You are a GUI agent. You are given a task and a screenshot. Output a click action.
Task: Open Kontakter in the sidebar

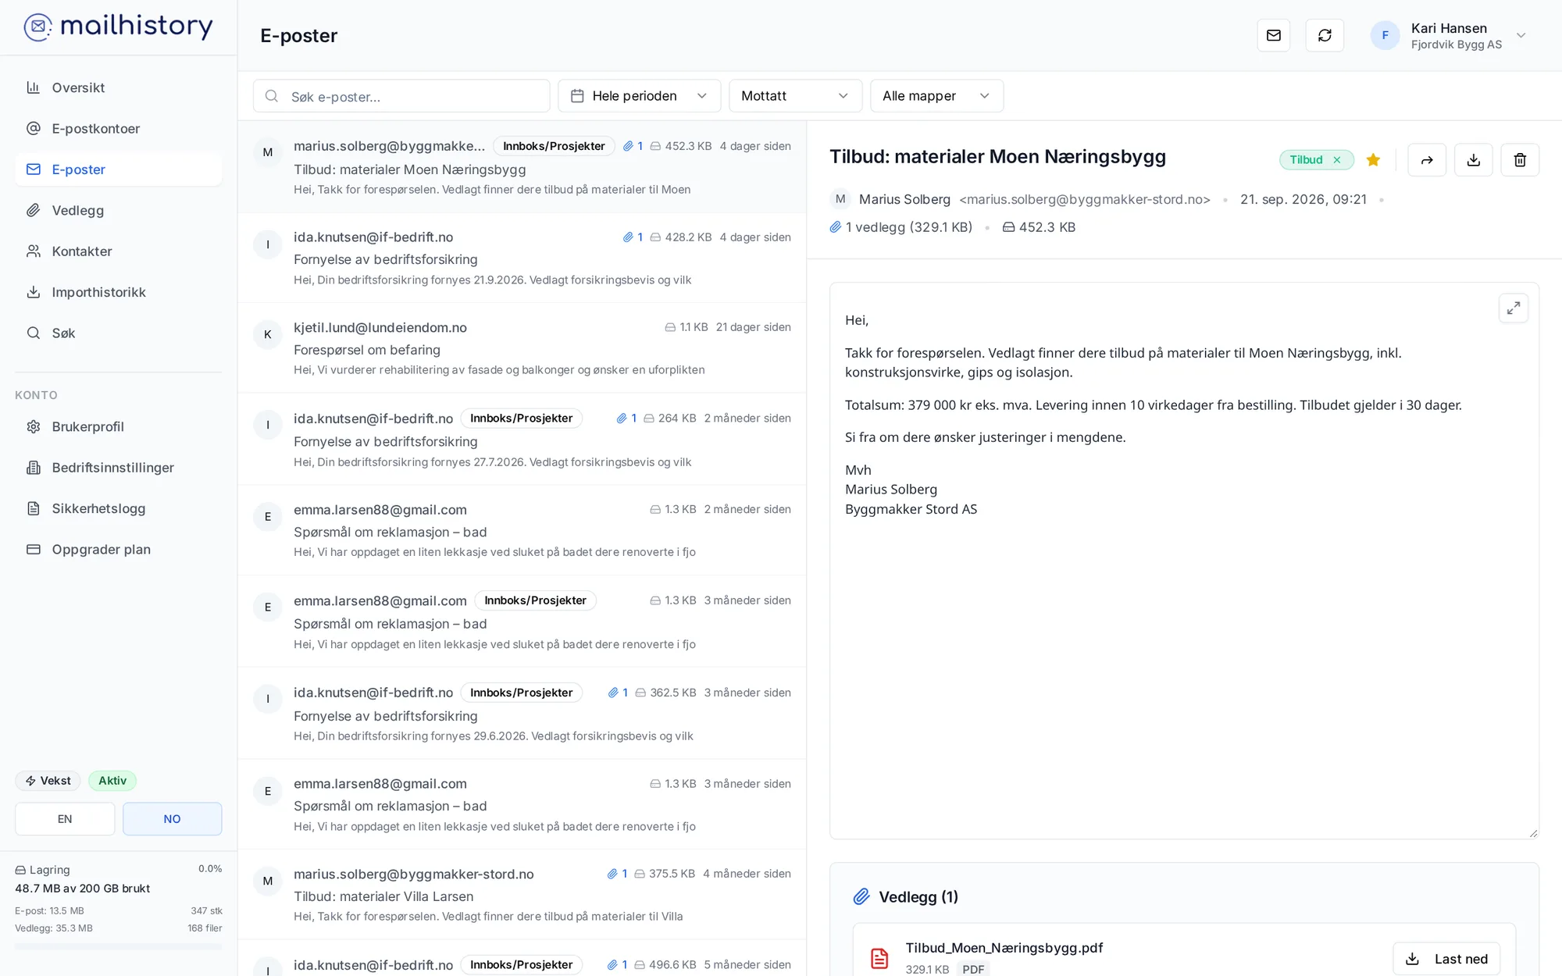[119, 251]
